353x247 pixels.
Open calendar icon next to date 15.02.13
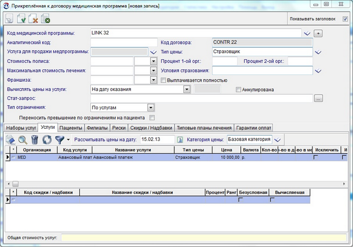click(x=180, y=139)
